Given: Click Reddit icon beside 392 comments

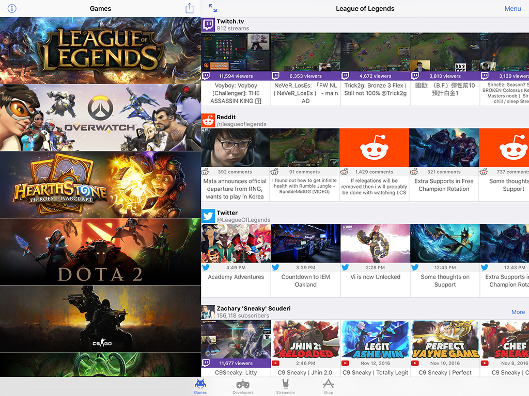Looking at the screenshot, I should (205, 172).
